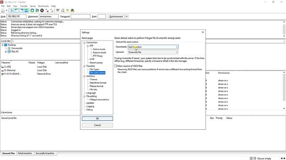Click Cancel in the Settings dialog
The width and height of the screenshot is (286, 160).
click(97, 125)
